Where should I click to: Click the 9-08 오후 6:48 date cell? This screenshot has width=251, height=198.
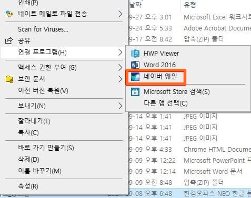click(150, 193)
